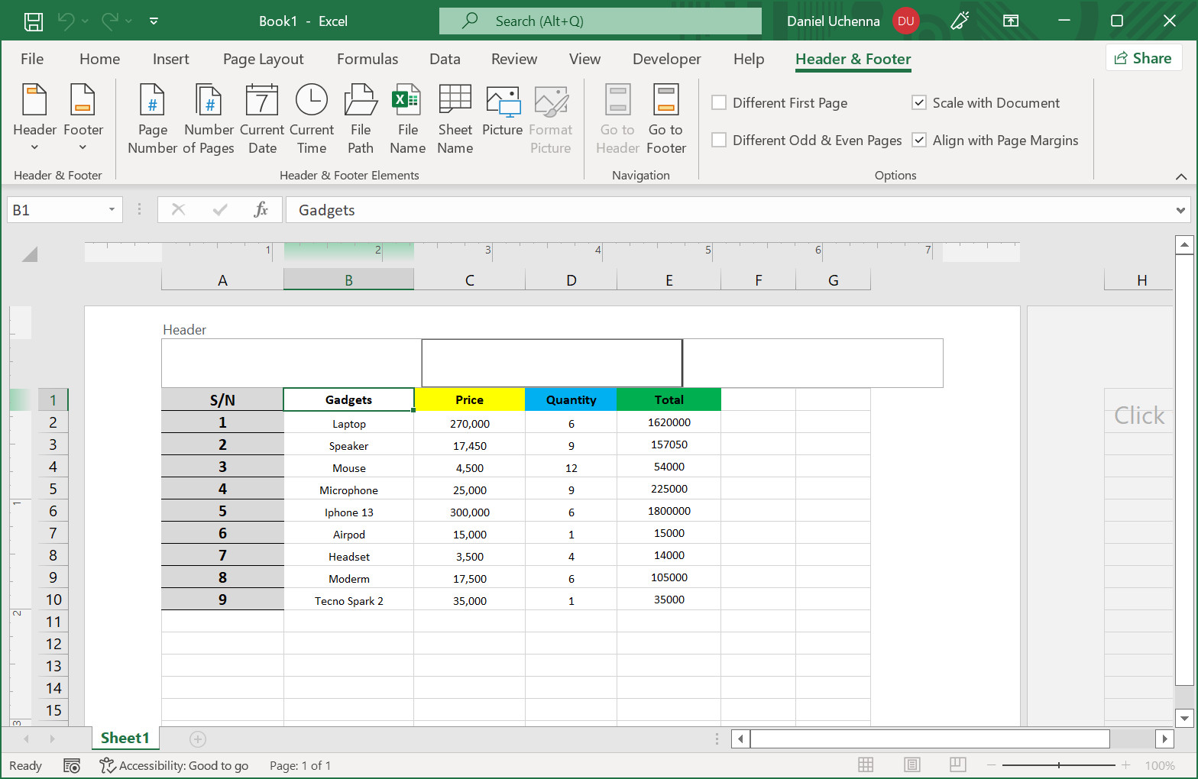Insert Sheet Name into header

[x=455, y=118]
